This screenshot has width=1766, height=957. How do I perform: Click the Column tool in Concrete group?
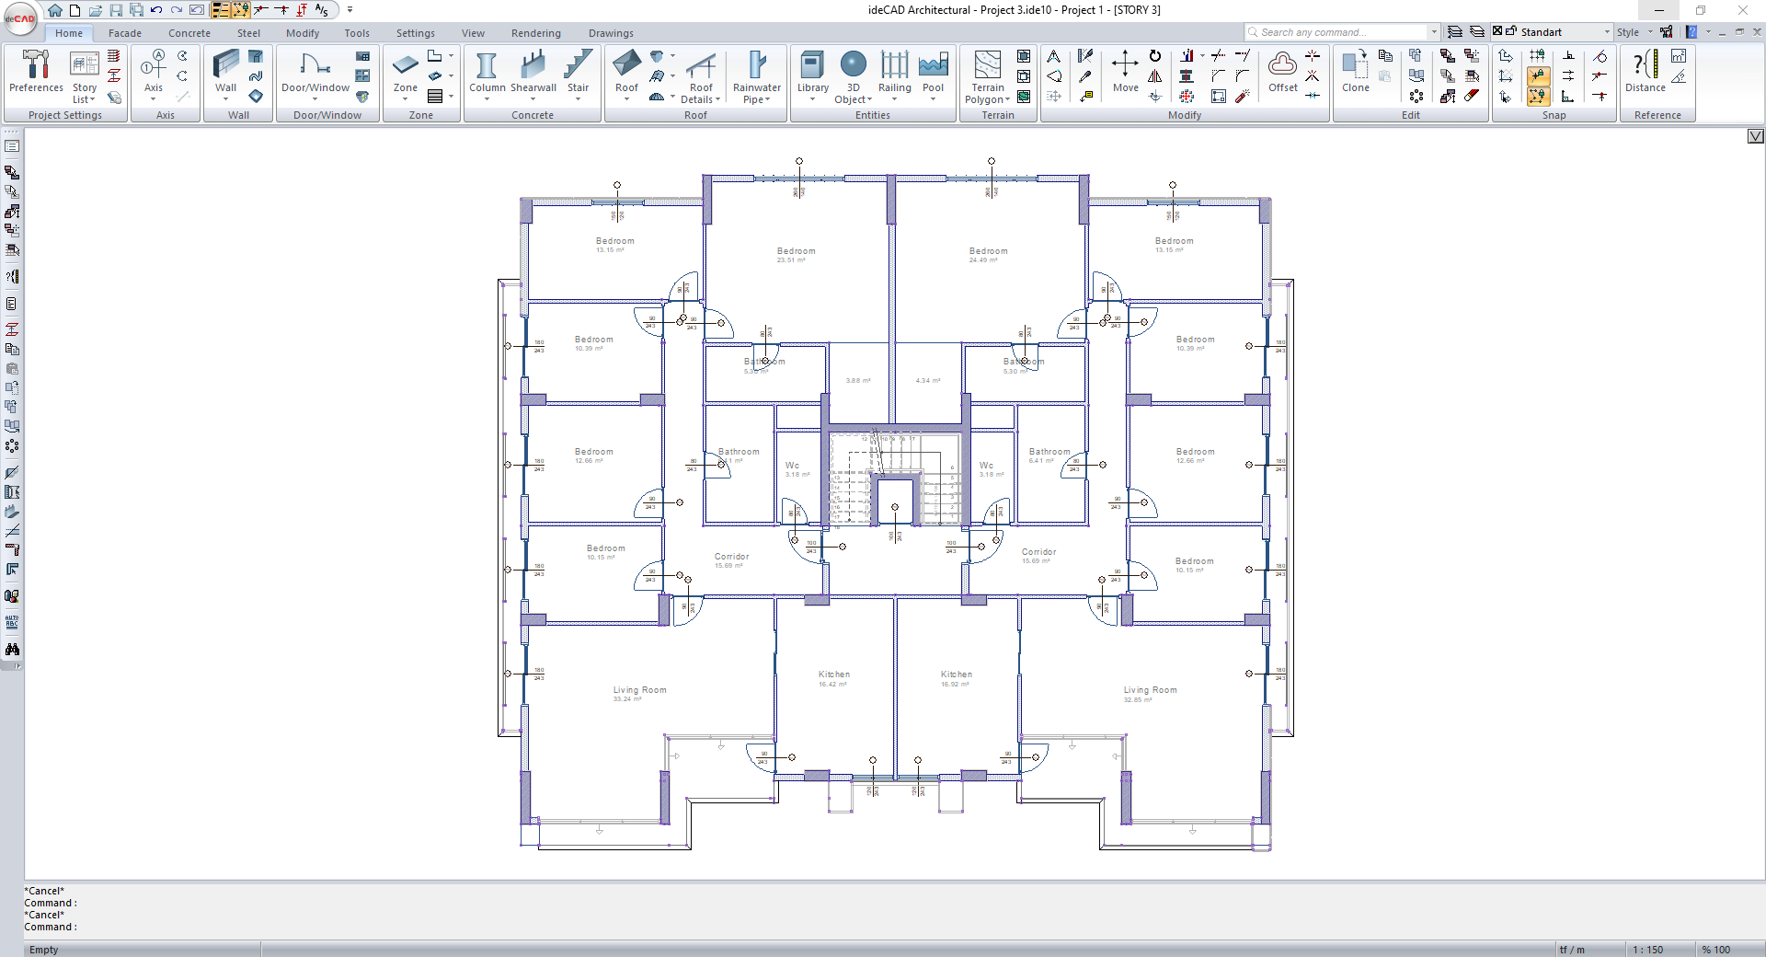click(487, 73)
